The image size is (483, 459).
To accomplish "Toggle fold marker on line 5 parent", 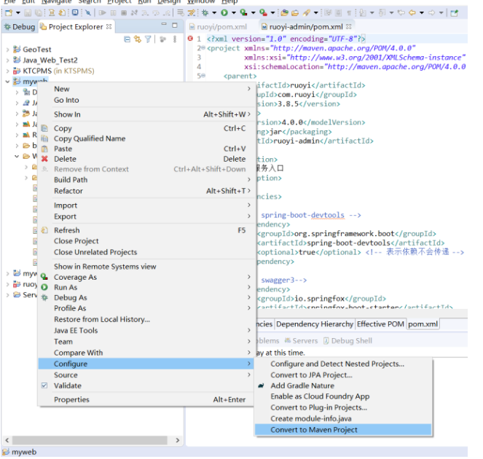I will 203,76.
